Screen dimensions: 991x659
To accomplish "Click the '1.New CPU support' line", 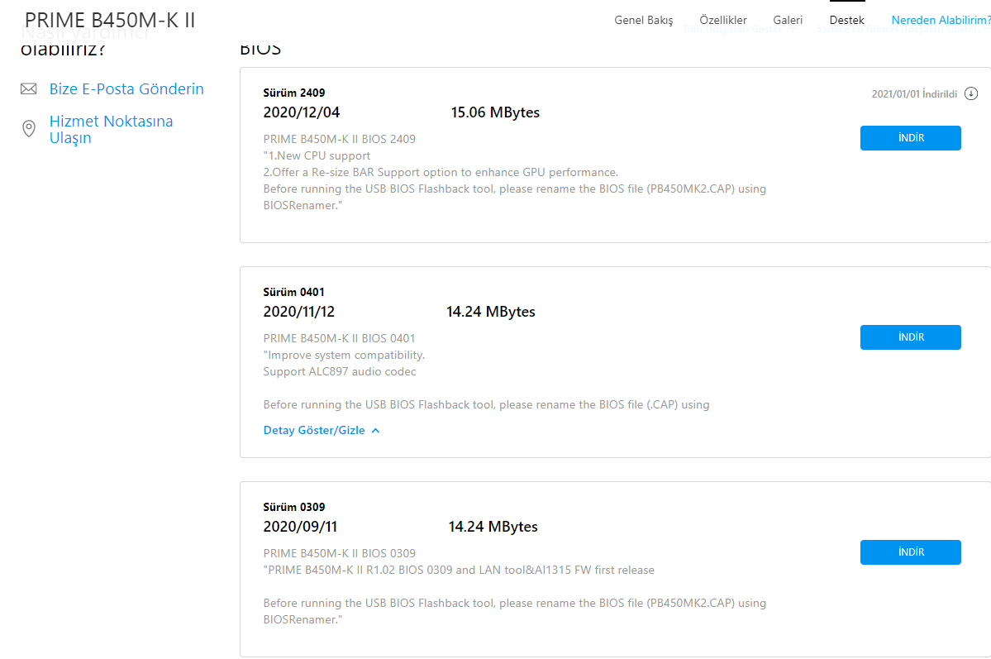I will [317, 155].
